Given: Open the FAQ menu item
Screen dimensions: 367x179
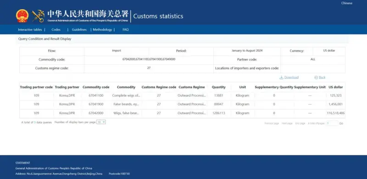Looking at the screenshot, I should pos(125,29).
